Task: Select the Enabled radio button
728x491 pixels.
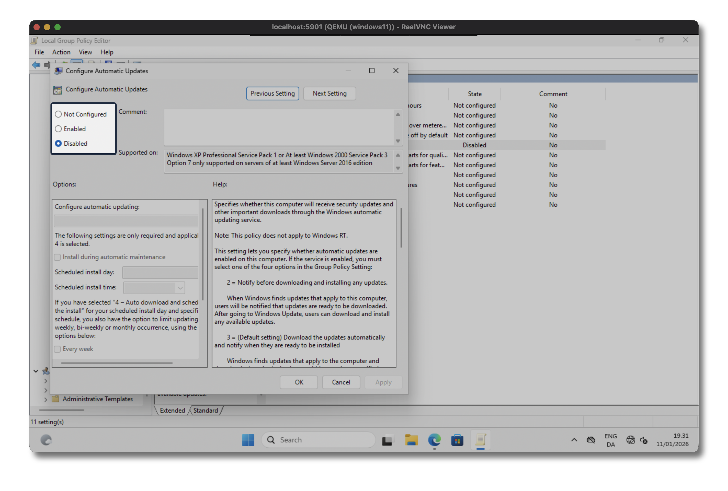Action: coord(58,129)
